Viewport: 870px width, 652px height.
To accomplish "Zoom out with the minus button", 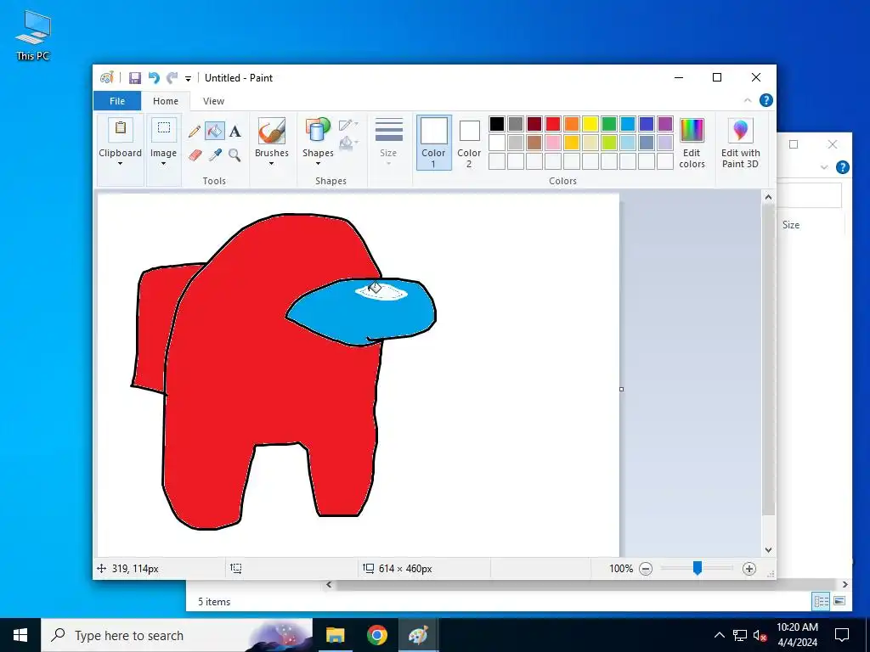I will (646, 568).
